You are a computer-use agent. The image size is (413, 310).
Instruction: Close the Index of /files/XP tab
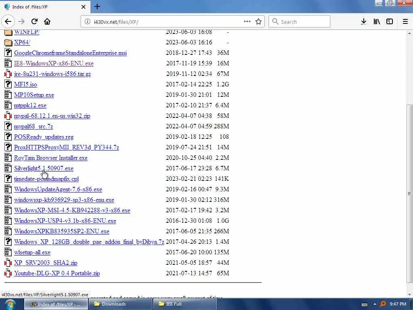coord(83,7)
